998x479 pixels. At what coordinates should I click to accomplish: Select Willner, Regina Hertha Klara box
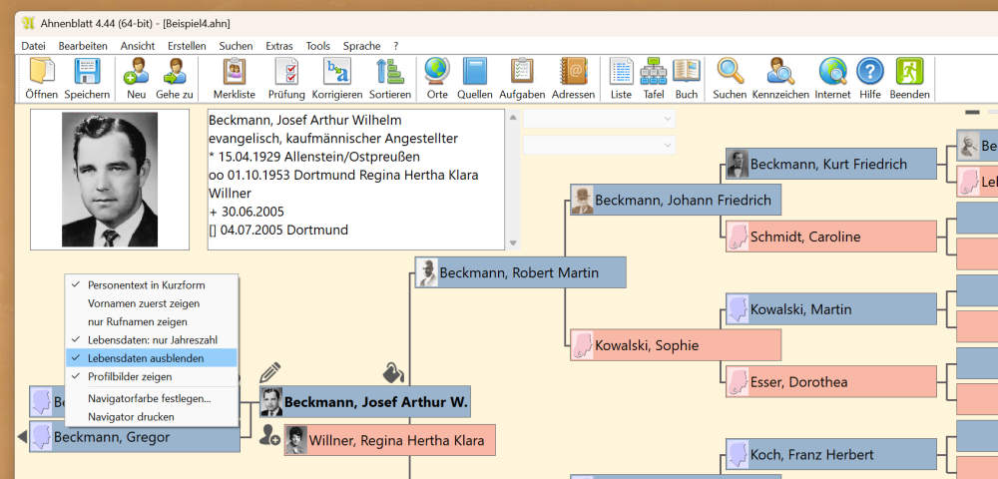pyautogui.click(x=394, y=440)
